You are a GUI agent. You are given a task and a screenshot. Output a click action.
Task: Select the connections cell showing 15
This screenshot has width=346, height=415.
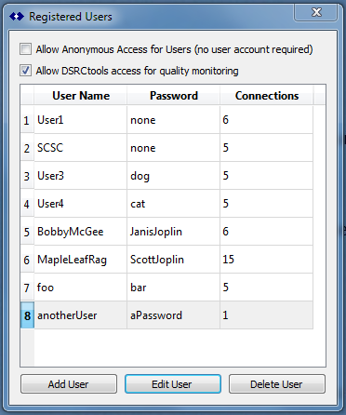click(267, 260)
